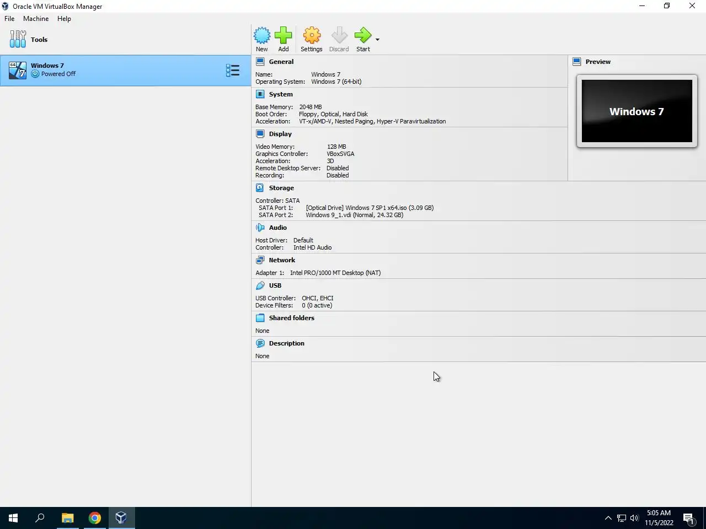706x529 pixels.
Task: Click the Optical Drive Windows 7 SP1 x64.iso entry
Action: coord(370,208)
